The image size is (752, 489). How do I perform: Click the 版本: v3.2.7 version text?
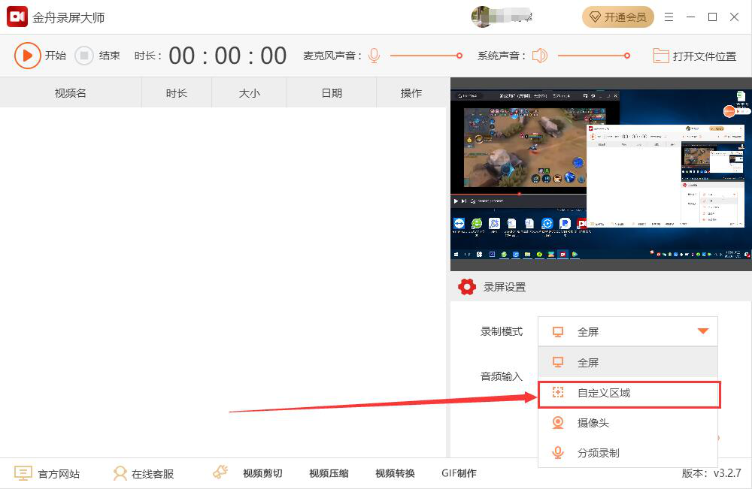(711, 473)
